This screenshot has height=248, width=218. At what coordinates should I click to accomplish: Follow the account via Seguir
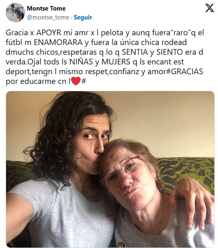[x=83, y=17]
